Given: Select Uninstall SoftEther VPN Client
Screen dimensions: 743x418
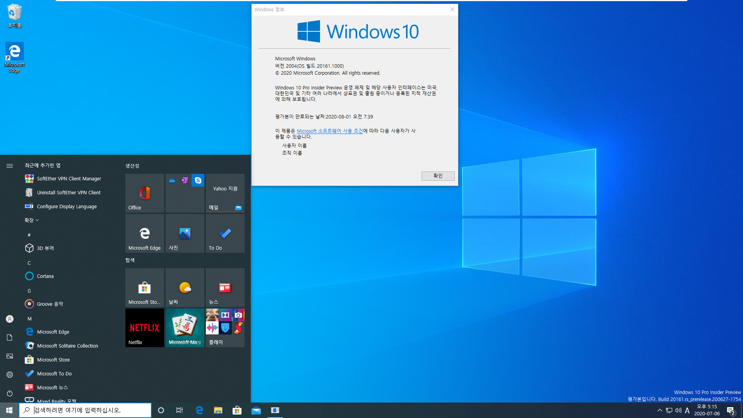Looking at the screenshot, I should 70,192.
